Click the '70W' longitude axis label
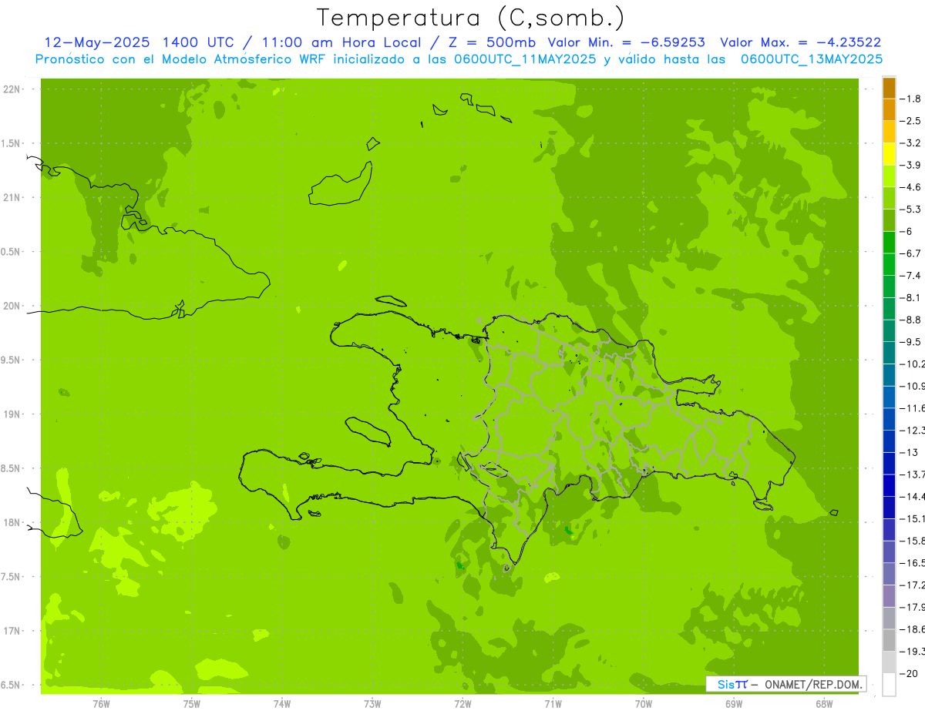Screen dimensions: 925x714 tap(644, 704)
